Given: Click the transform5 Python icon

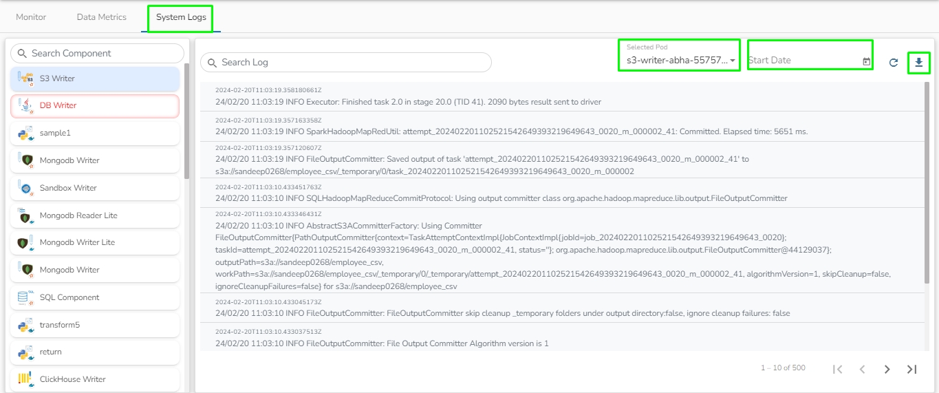Looking at the screenshot, I should 26,325.
